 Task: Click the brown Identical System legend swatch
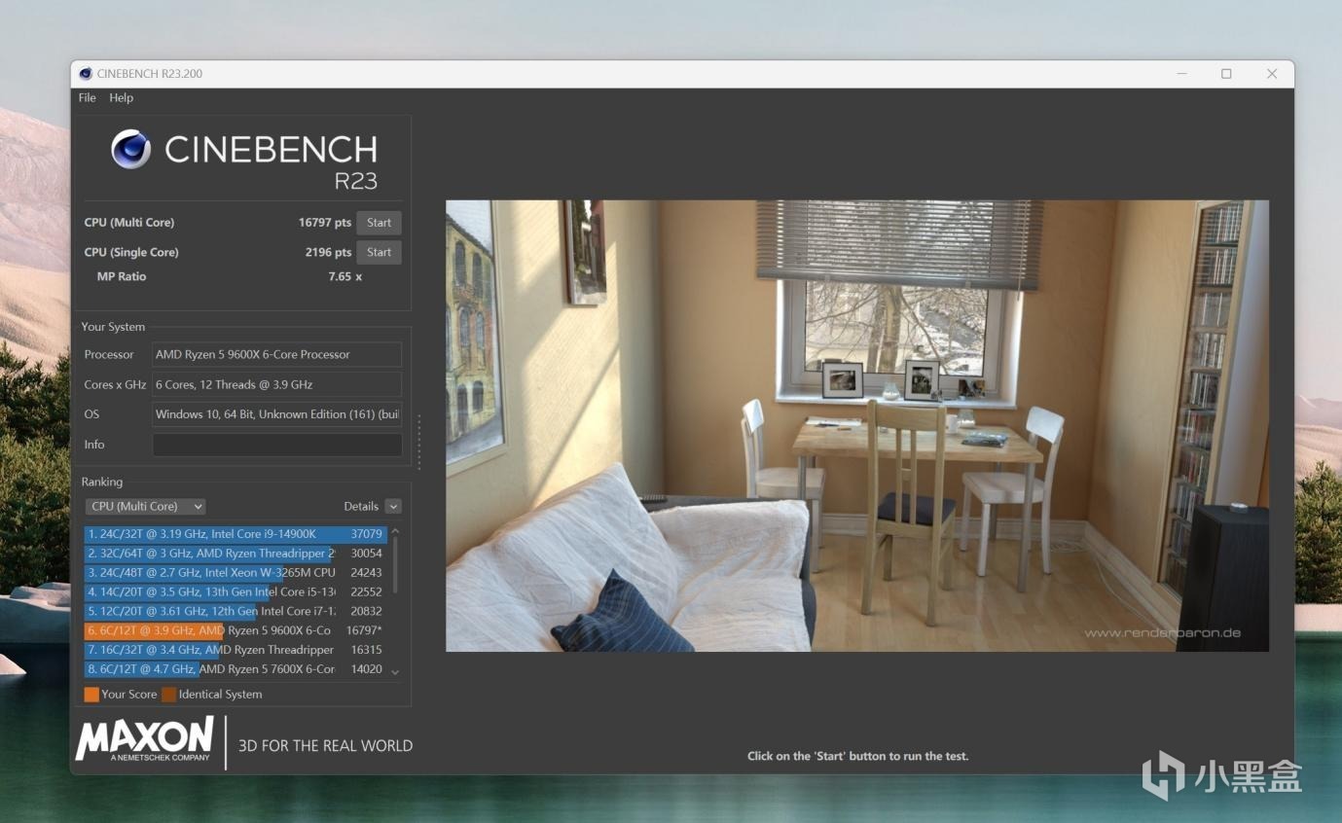[x=169, y=695]
